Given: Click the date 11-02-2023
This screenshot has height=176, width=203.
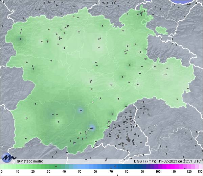Looking at the screenshot, I should (168, 161).
